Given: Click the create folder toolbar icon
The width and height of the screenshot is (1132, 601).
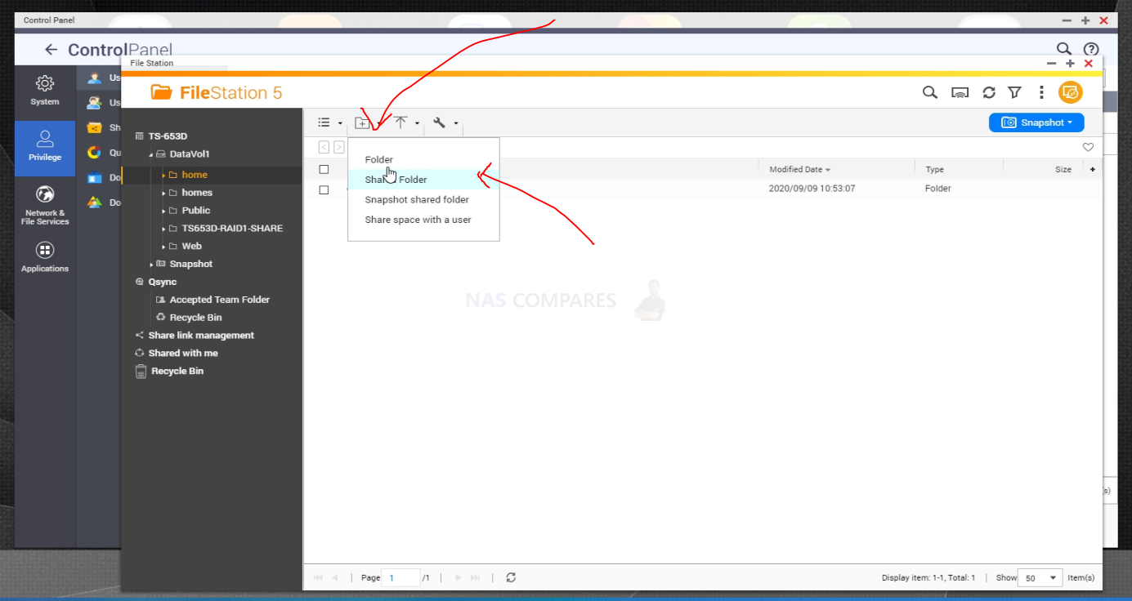Looking at the screenshot, I should pos(362,122).
